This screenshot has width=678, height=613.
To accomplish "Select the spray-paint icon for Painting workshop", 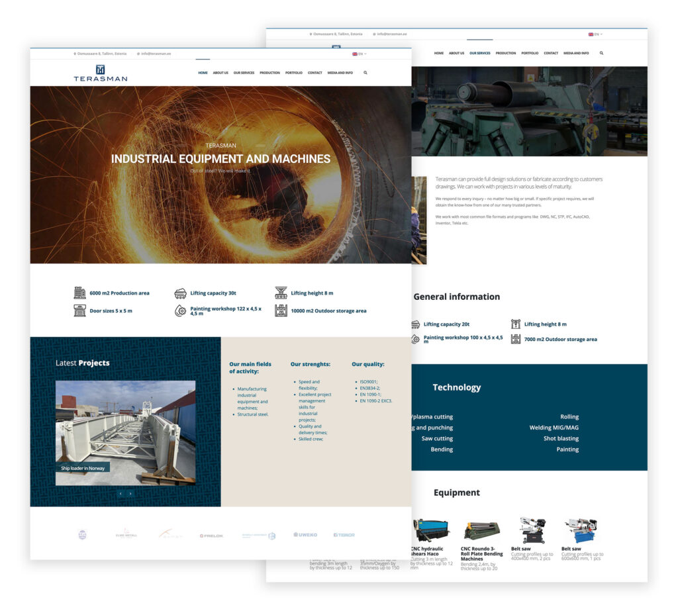I will (x=180, y=310).
